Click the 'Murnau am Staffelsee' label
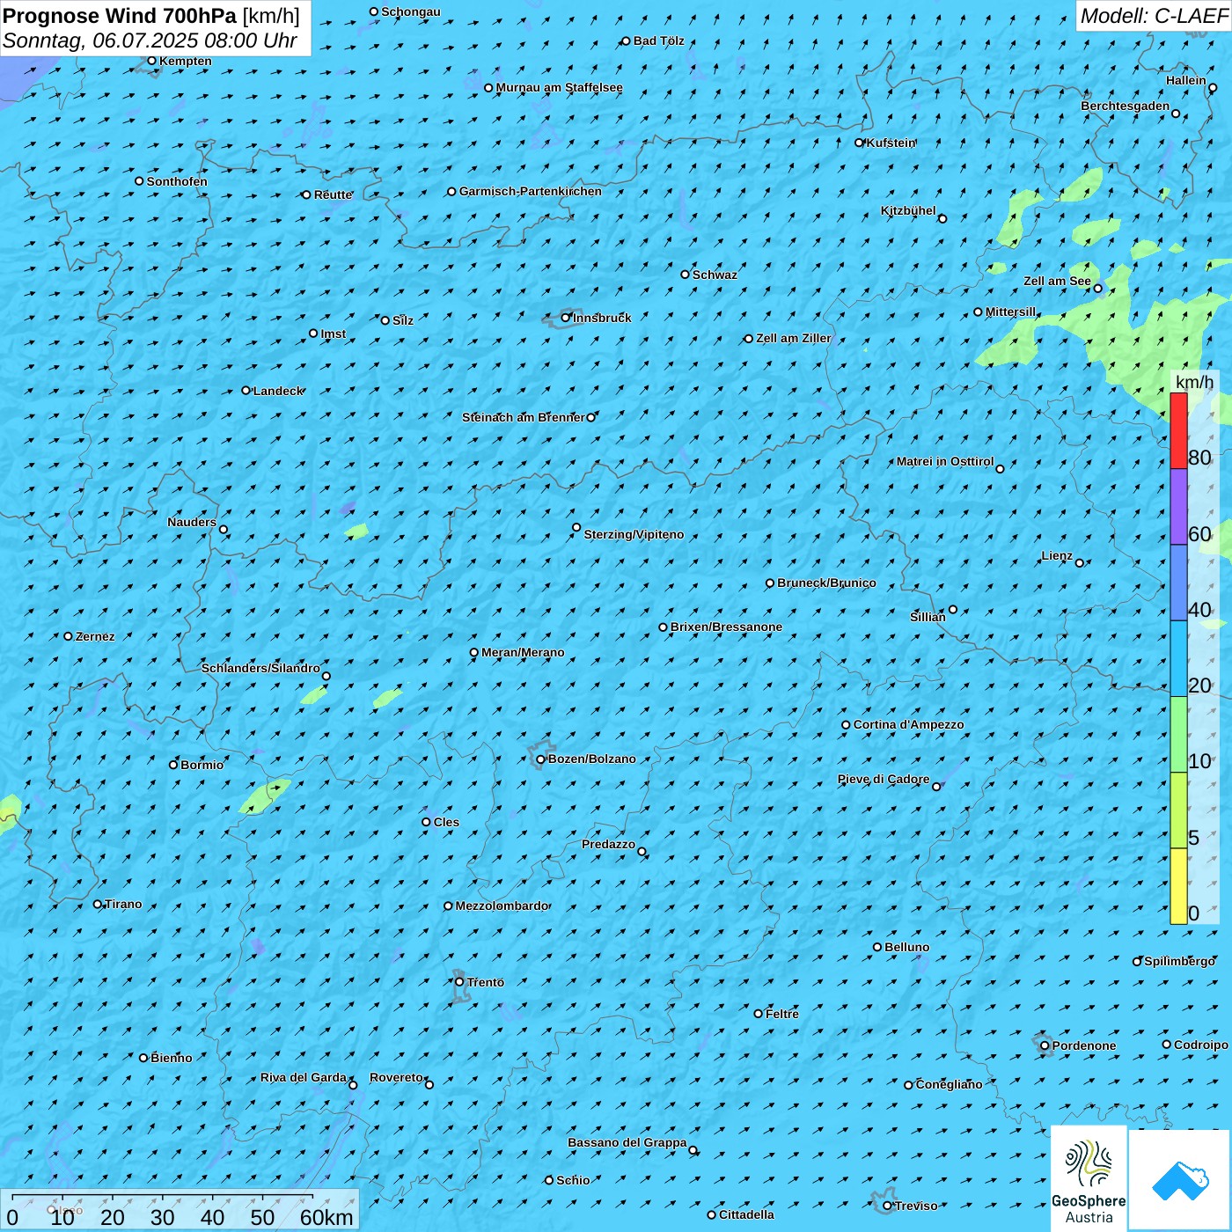 click(559, 87)
